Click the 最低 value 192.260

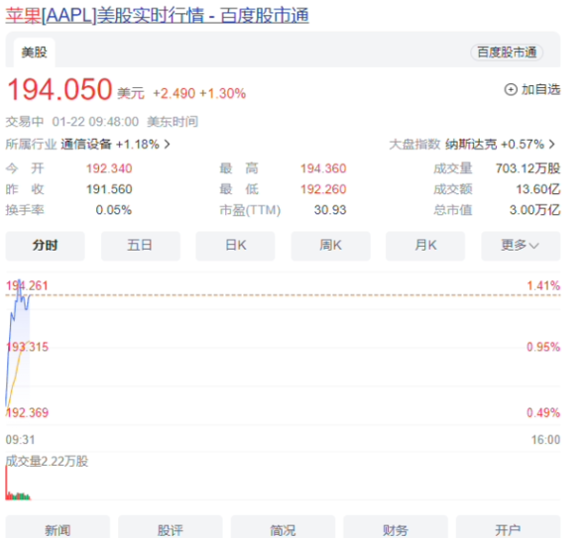(323, 189)
